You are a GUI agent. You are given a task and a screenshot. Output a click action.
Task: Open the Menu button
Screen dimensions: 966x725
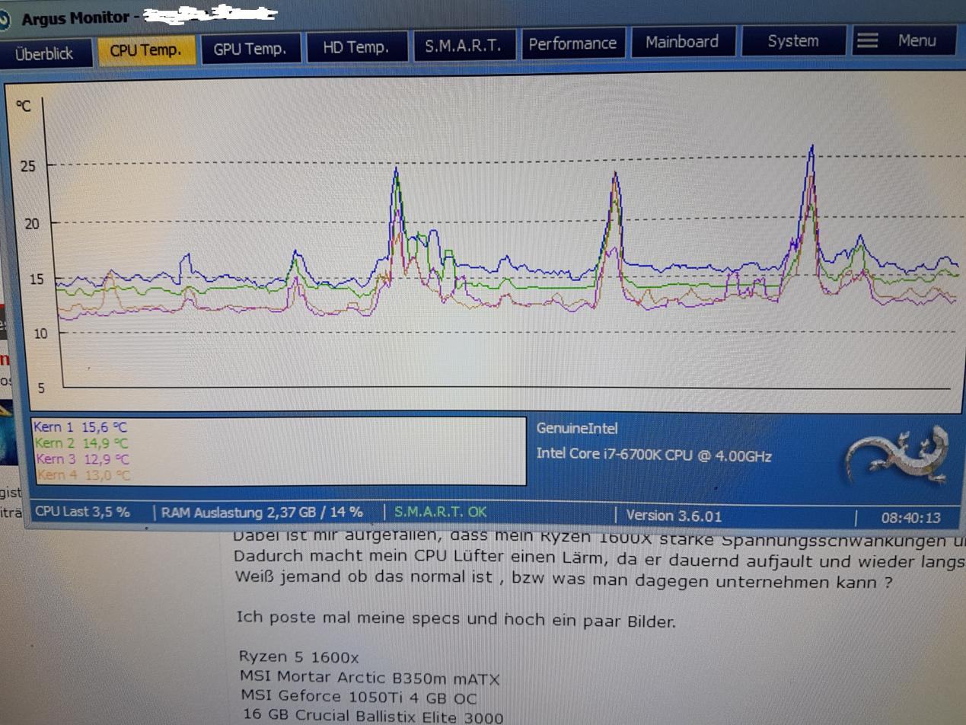(x=904, y=40)
